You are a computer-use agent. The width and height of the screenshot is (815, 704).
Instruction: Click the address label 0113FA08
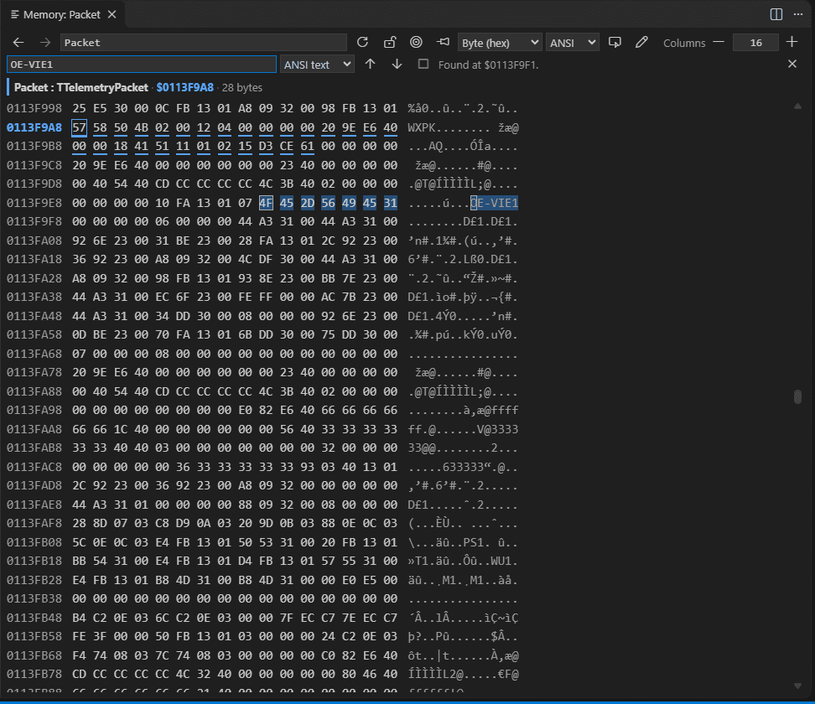click(x=34, y=241)
